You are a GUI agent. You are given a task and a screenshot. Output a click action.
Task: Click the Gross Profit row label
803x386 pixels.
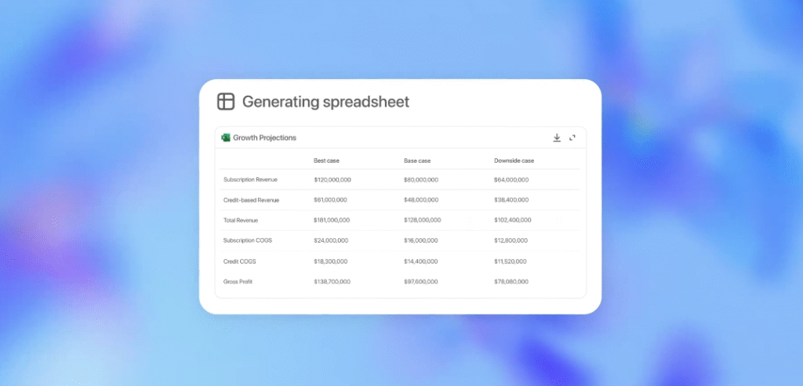pyautogui.click(x=238, y=281)
